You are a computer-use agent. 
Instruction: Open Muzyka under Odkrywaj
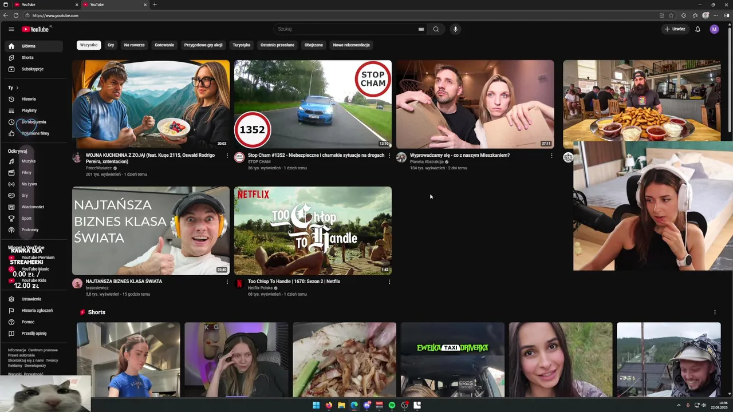click(x=34, y=161)
